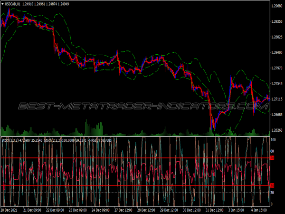Click the Stoch(3,3,2) indicator label

coord(10,140)
